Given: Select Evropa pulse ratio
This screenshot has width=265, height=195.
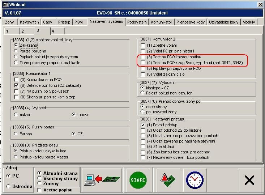Looking at the screenshot, I should click(16, 134).
